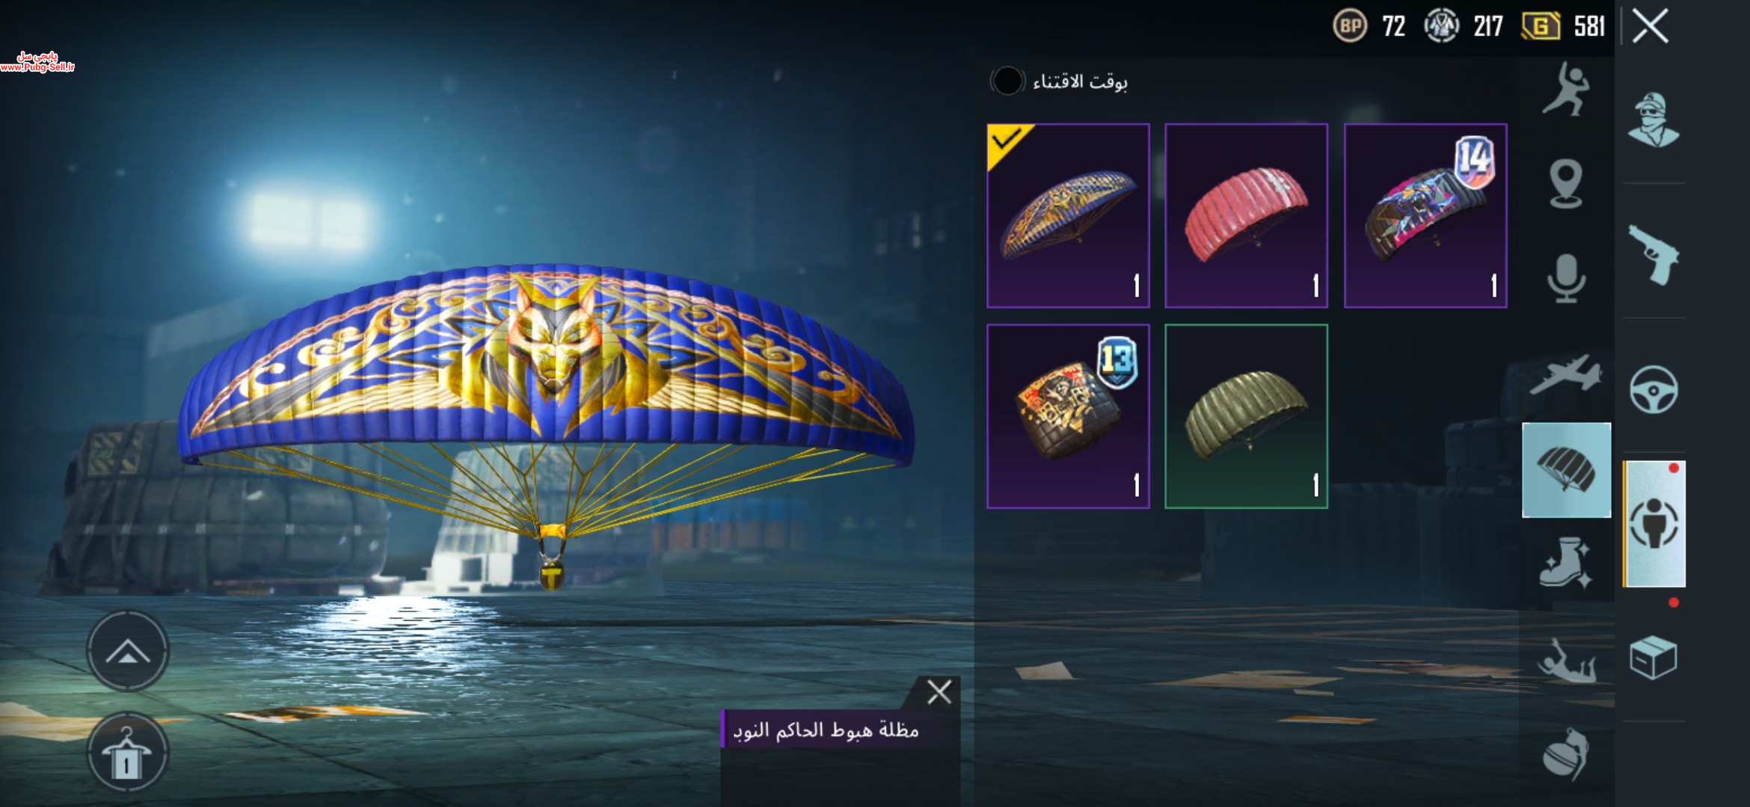Open the crate box inventory tab
The width and height of the screenshot is (1750, 807).
(x=1654, y=658)
